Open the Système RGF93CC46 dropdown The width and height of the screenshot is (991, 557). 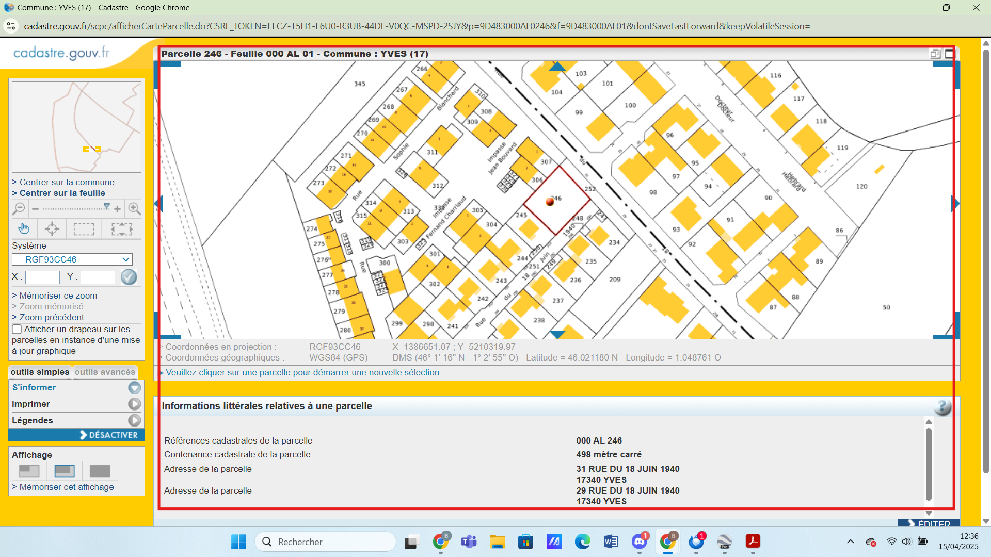click(x=72, y=259)
